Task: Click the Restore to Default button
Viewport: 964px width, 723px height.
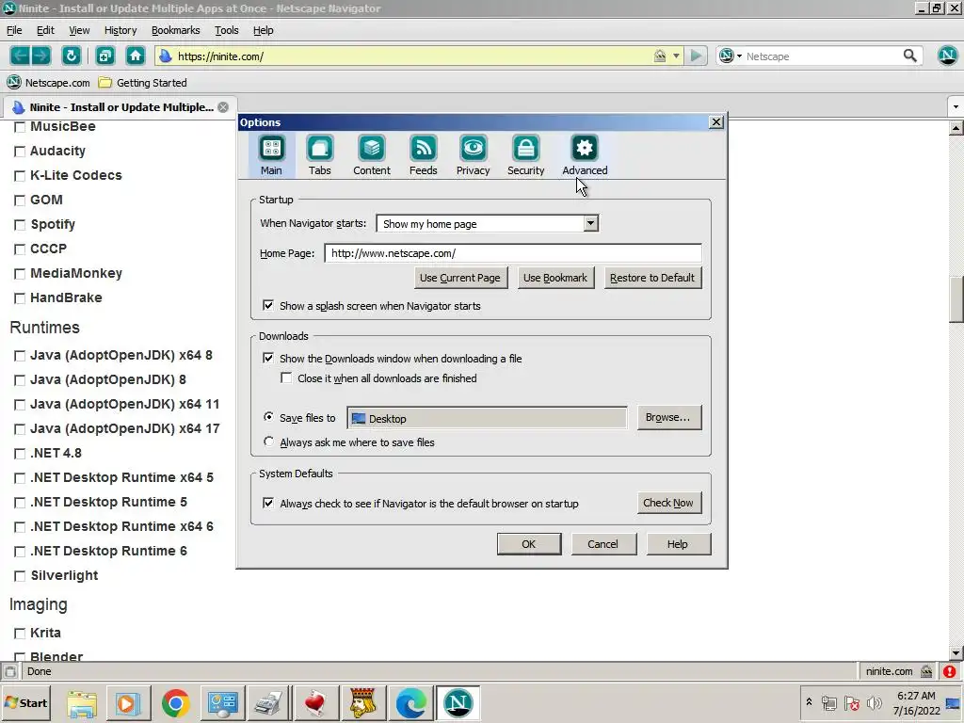Action: [x=652, y=278]
